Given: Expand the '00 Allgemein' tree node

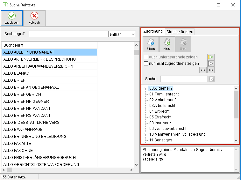Looking at the screenshot, I should pos(145,89).
